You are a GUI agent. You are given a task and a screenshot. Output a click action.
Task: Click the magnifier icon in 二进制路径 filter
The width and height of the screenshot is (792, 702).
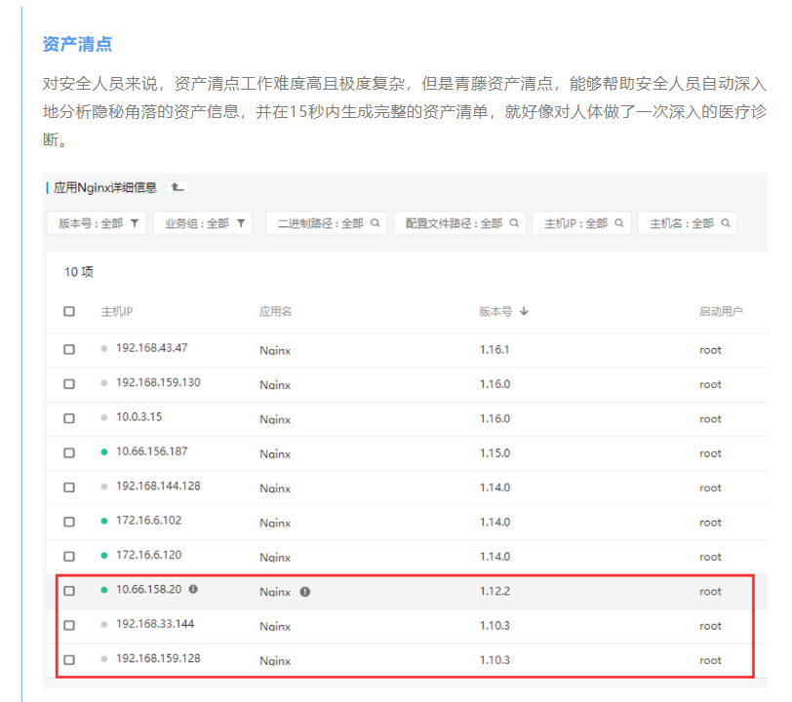click(x=375, y=222)
